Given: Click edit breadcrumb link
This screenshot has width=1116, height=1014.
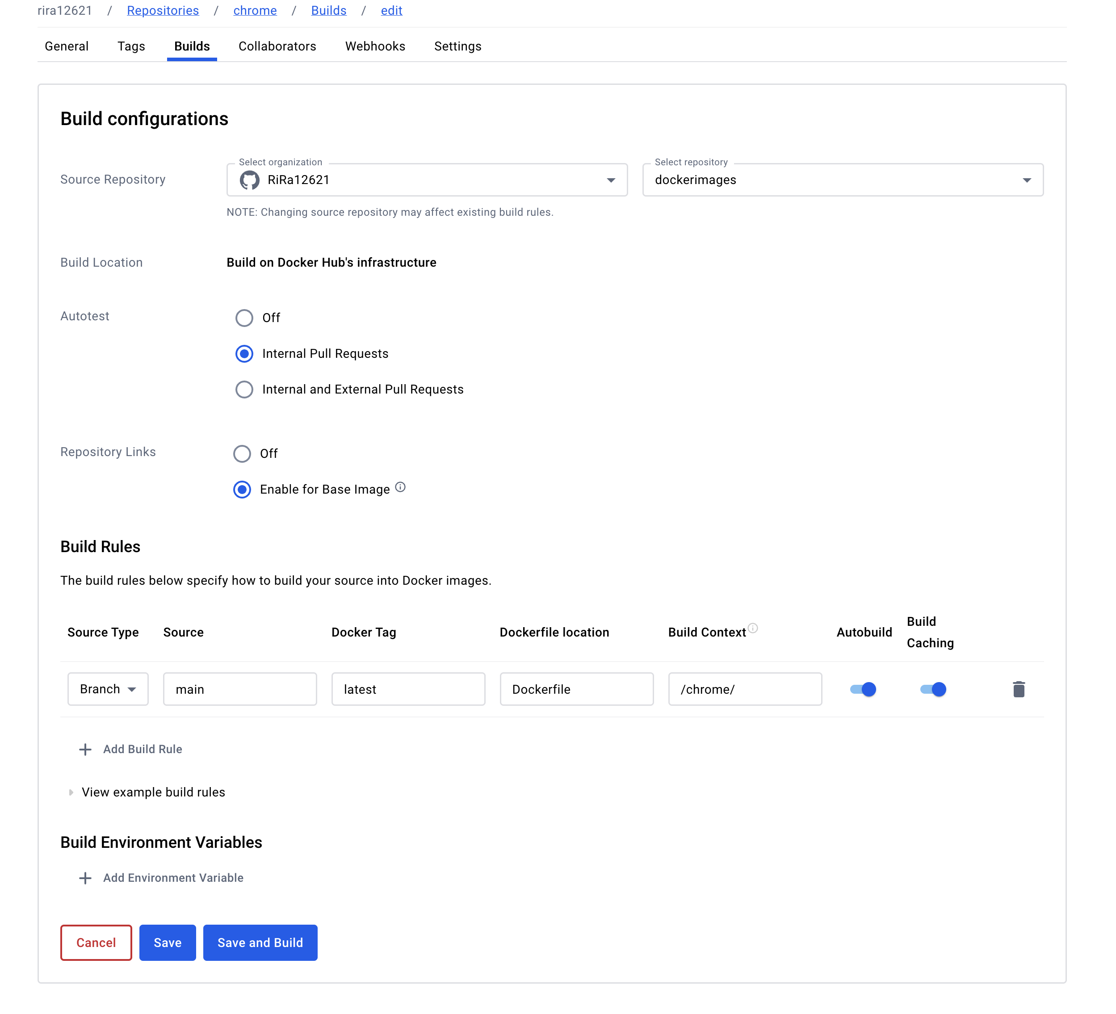Looking at the screenshot, I should (x=391, y=11).
